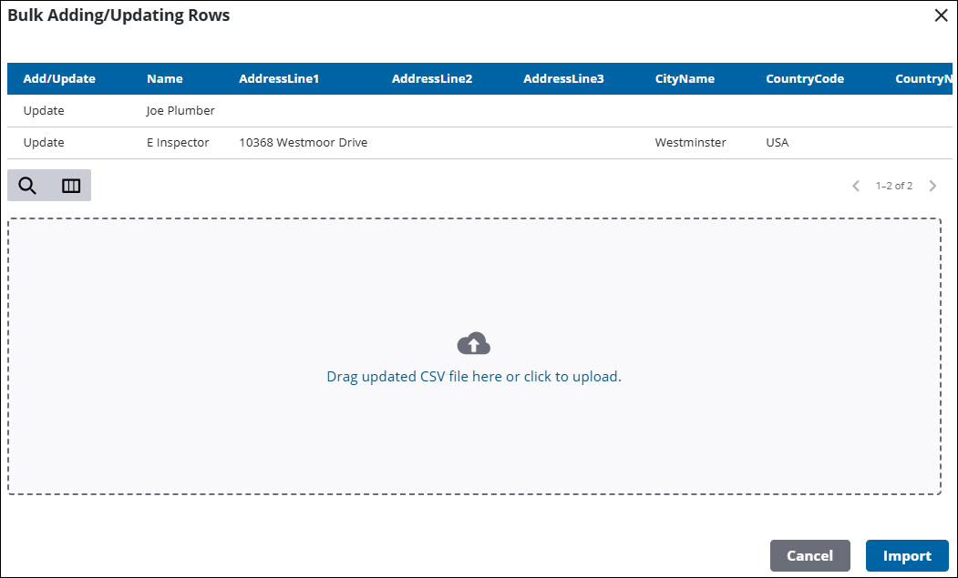Sort by the Add/Update column header
Image resolution: width=958 pixels, height=578 pixels.
[x=59, y=79]
